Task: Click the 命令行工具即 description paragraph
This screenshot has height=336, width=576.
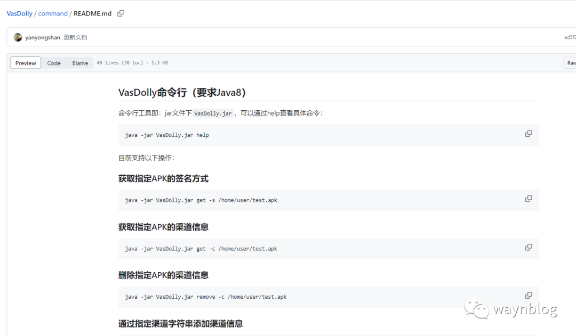Action: coord(220,113)
